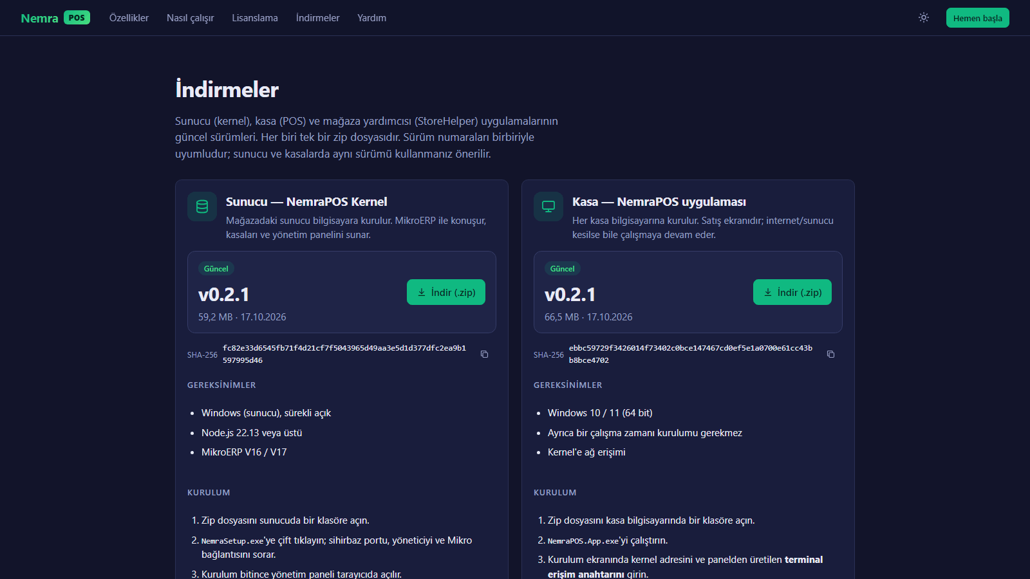Viewport: 1030px width, 579px height.
Task: Click the Sunucu database icon
Action: [202, 207]
